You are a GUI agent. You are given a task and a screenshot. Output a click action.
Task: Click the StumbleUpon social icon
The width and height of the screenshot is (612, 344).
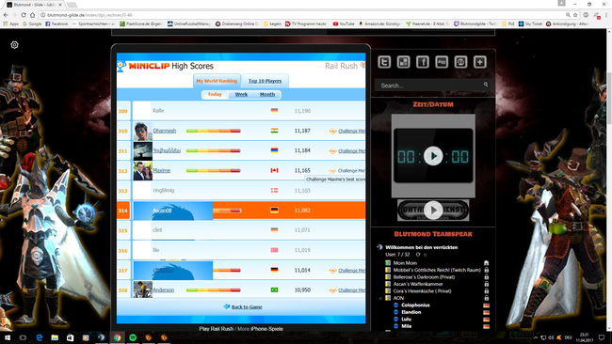pos(460,62)
